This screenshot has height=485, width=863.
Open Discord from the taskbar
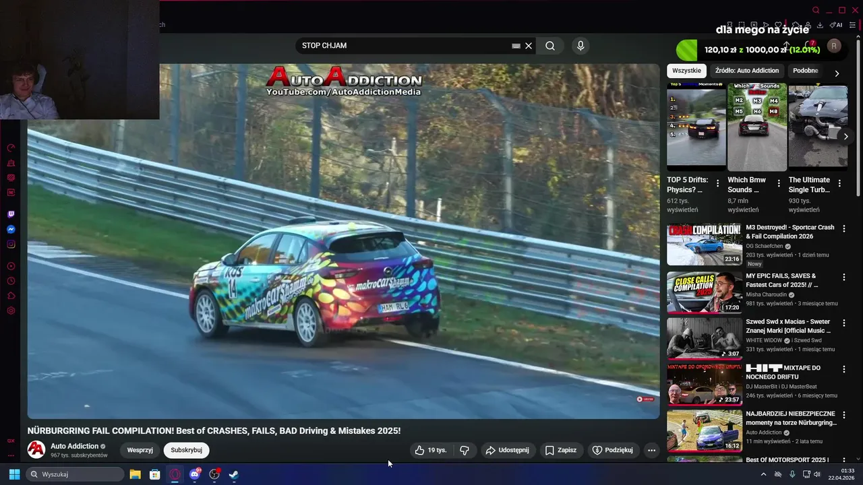[x=195, y=474]
